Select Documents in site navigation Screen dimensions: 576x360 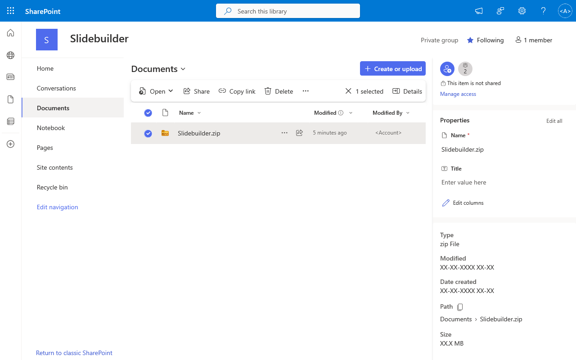coord(72,108)
